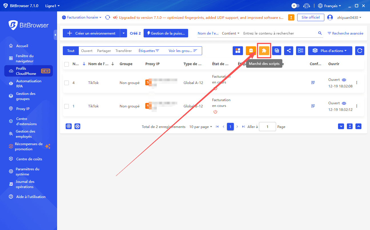Click the refresh button beside Plus d'actions
The image size is (370, 230).
[x=359, y=51]
